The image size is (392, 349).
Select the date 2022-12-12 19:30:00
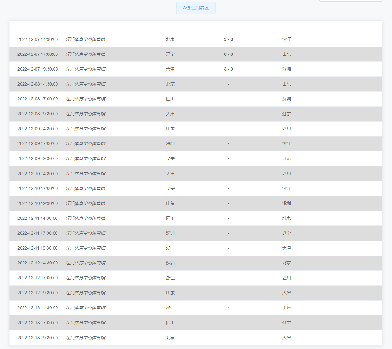tap(38, 293)
